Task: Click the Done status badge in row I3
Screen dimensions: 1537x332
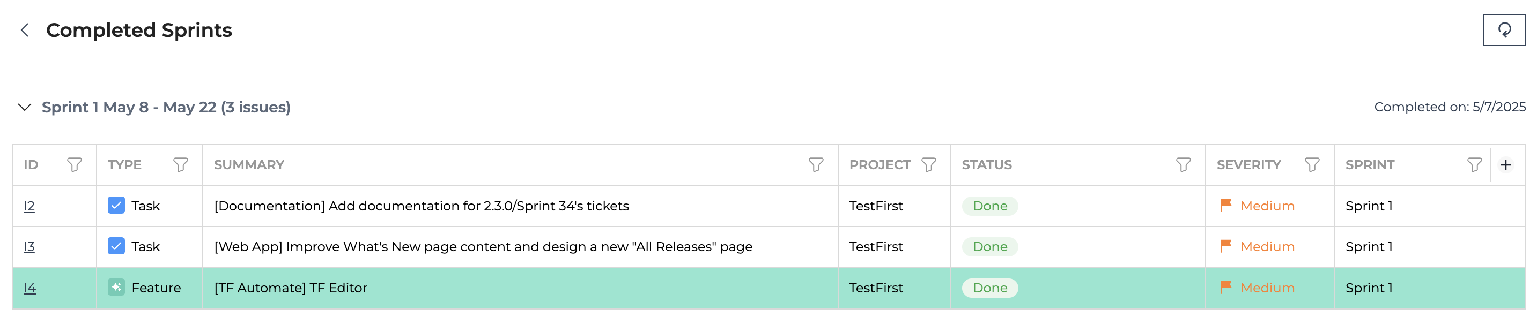Action: [990, 247]
